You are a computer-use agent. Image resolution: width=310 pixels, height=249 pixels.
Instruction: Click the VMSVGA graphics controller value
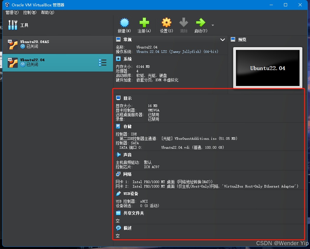pos(154,110)
